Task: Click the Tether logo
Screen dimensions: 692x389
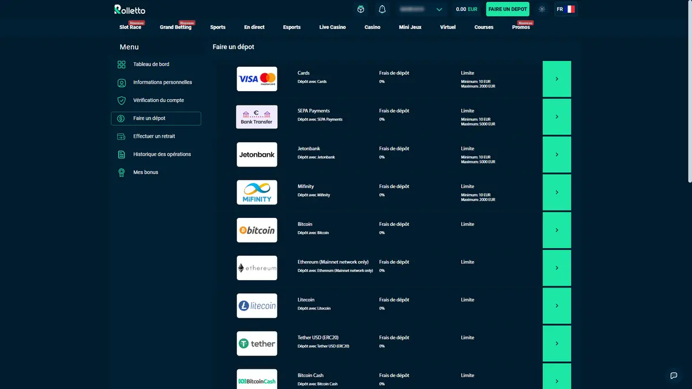Action: 257,343
